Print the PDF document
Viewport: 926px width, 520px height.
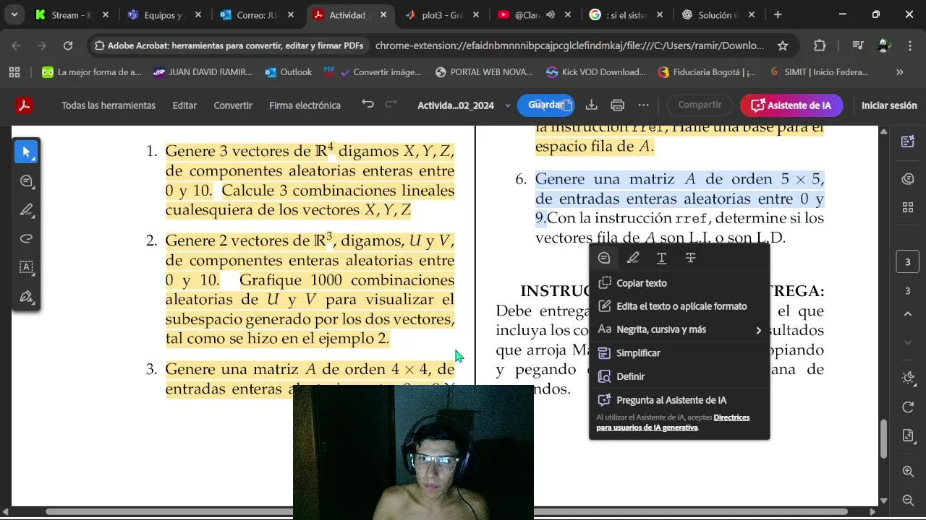click(x=617, y=105)
